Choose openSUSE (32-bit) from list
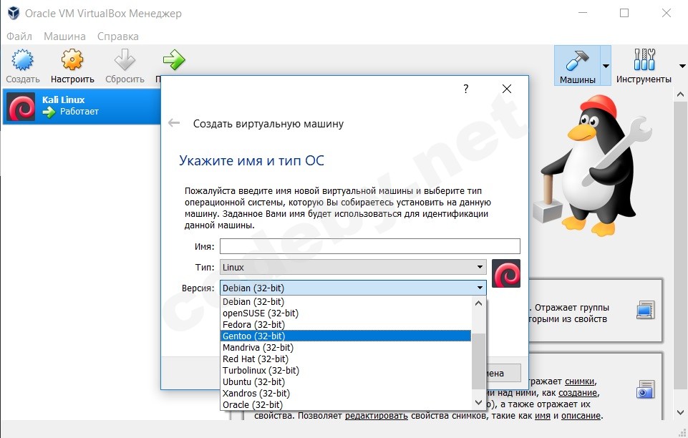This screenshot has height=438, width=688. point(346,313)
